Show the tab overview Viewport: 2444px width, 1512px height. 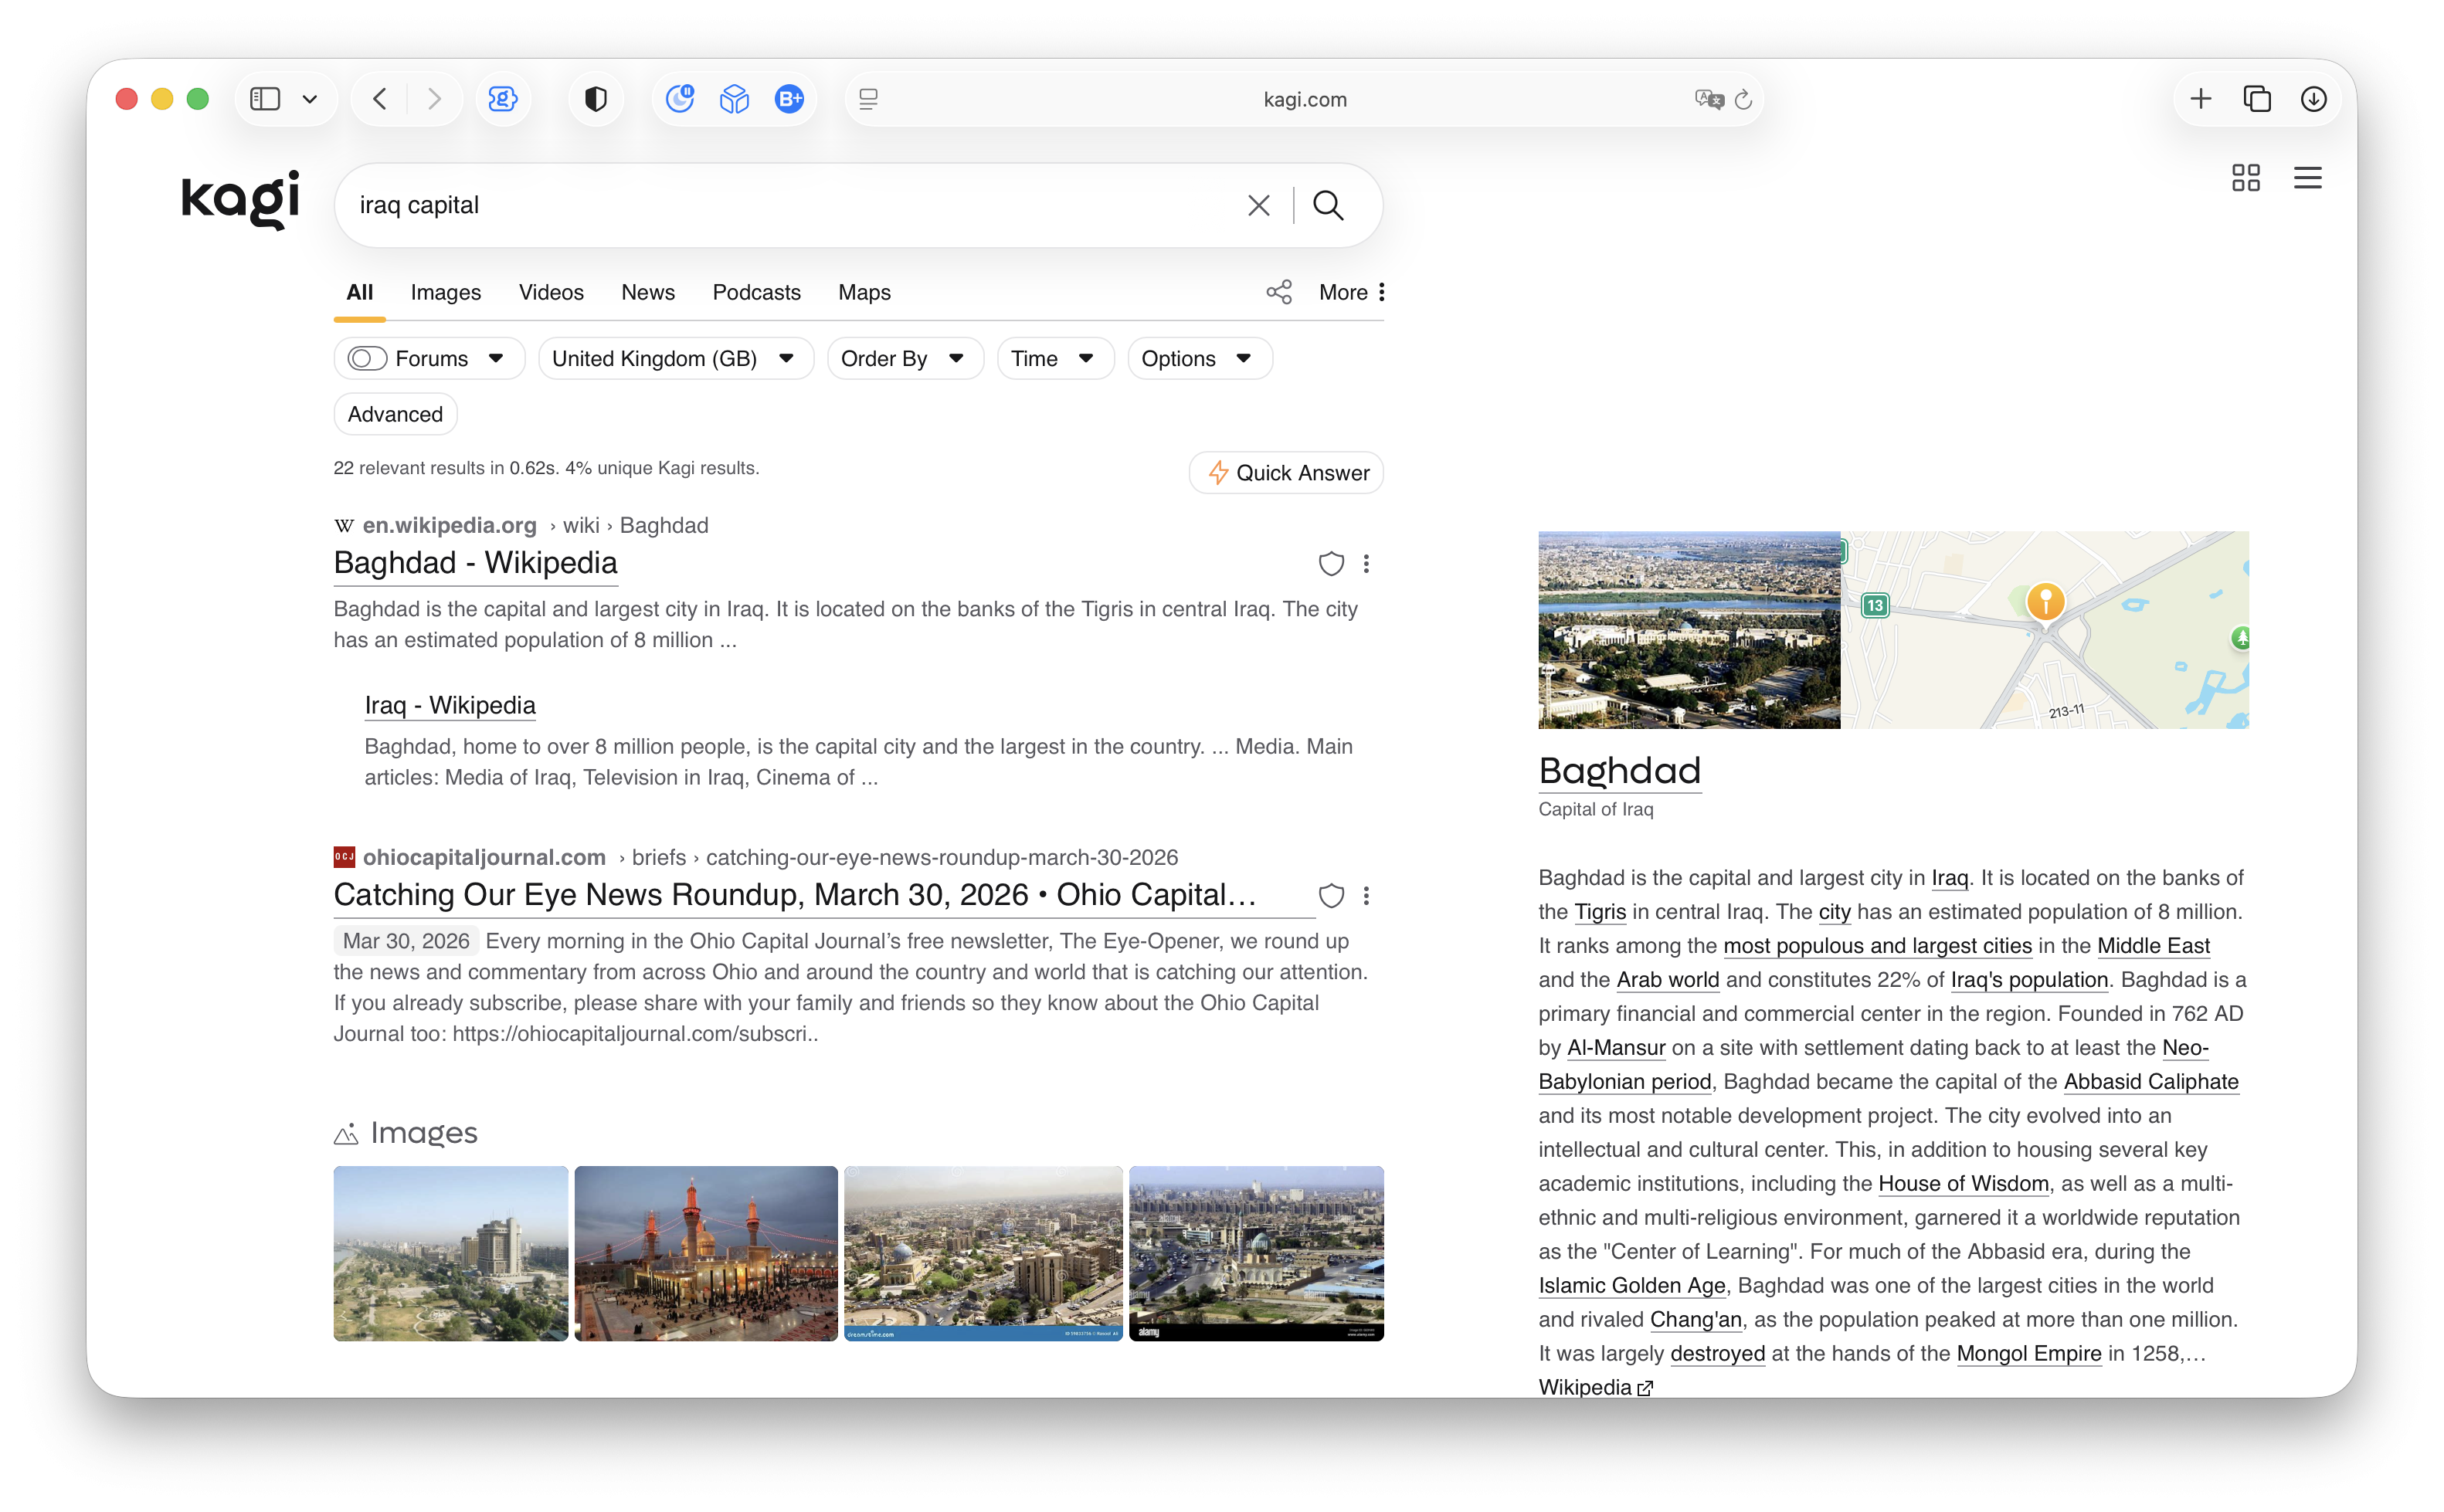tap(2258, 99)
